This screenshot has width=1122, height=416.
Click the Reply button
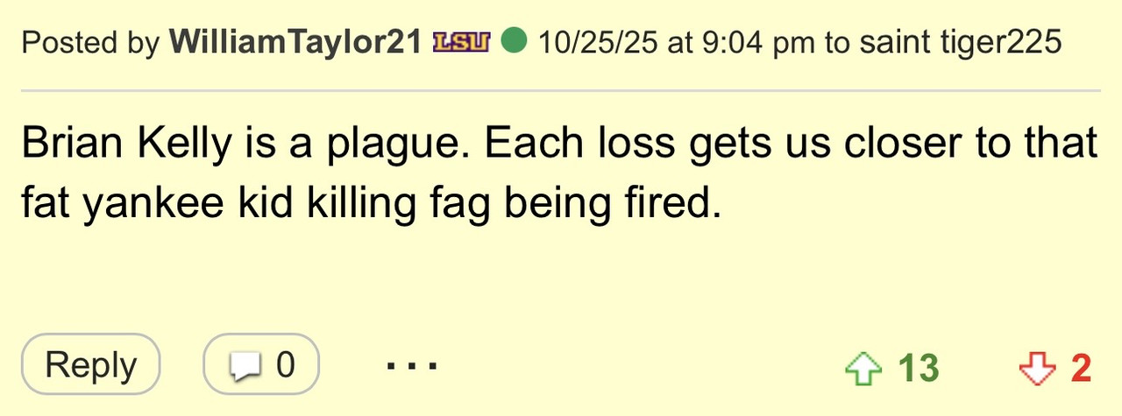tap(91, 364)
